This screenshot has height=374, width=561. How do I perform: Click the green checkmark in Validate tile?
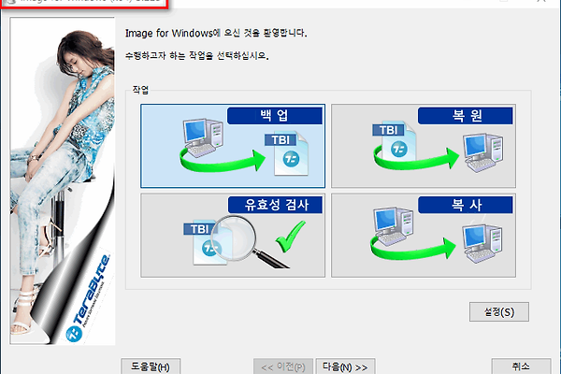point(291,237)
